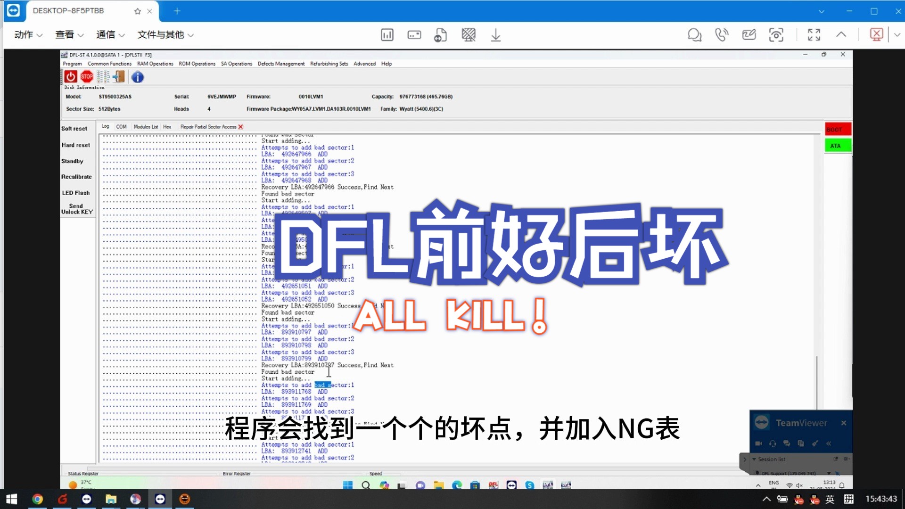
Task: Click the exit door icon in DFL toolbar
Action: point(119,76)
